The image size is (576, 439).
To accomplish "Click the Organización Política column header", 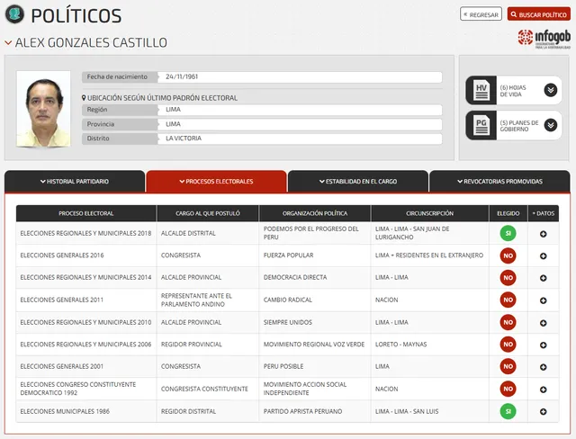I will [315, 213].
